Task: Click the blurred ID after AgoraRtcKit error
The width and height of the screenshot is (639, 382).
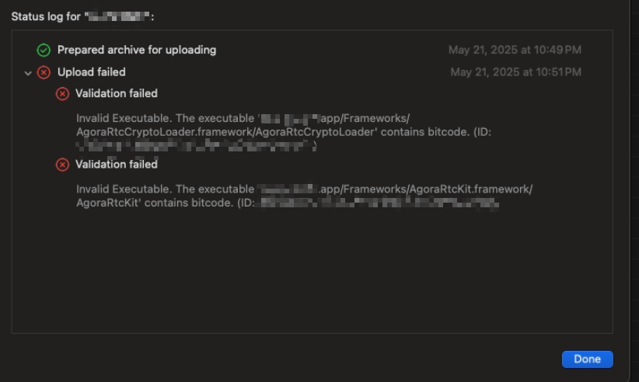Action: tap(379, 203)
